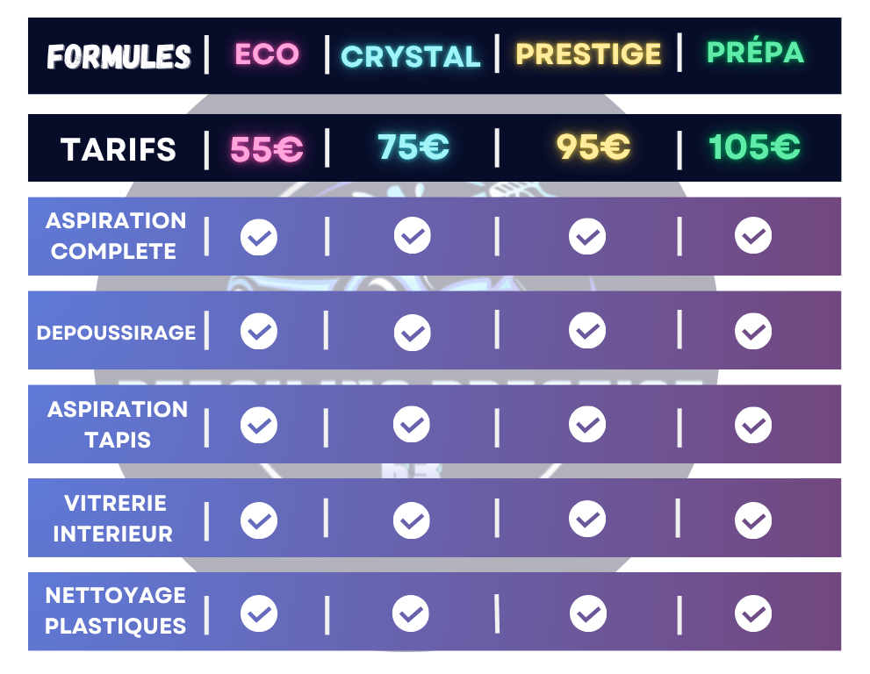
Task: Click the PRESTIGE checkmark for Aspiration Complete
Action: (x=587, y=236)
